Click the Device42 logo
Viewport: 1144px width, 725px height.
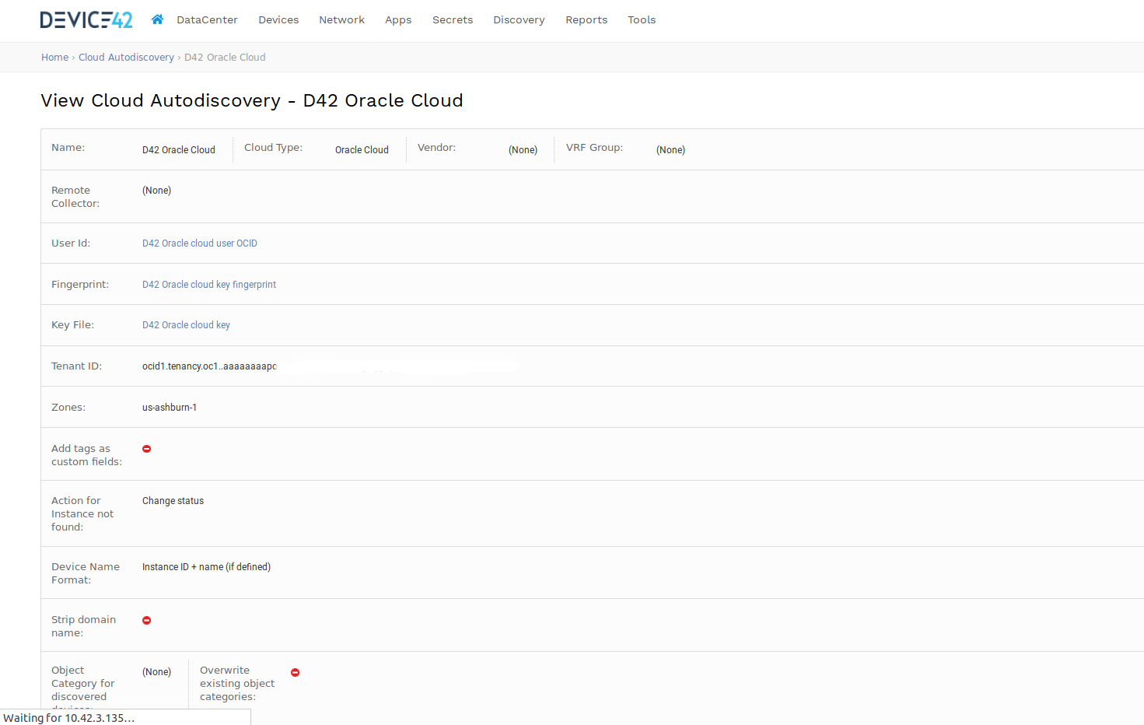coord(86,19)
